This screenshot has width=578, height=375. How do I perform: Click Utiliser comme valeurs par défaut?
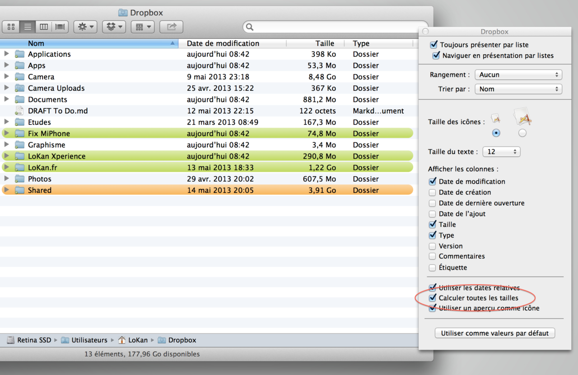tap(494, 333)
